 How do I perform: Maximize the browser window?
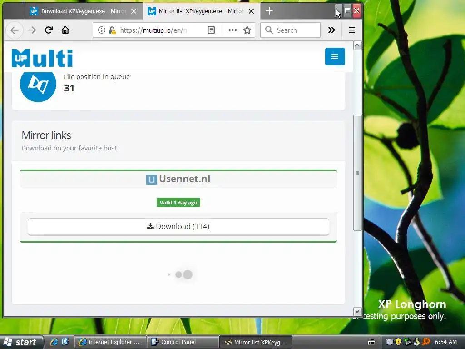[347, 11]
